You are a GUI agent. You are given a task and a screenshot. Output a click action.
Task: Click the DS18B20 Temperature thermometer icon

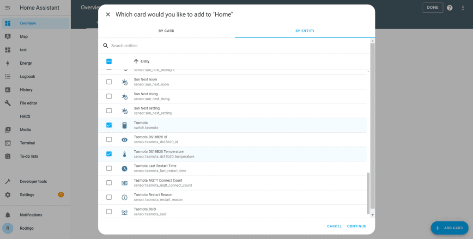[x=125, y=154]
